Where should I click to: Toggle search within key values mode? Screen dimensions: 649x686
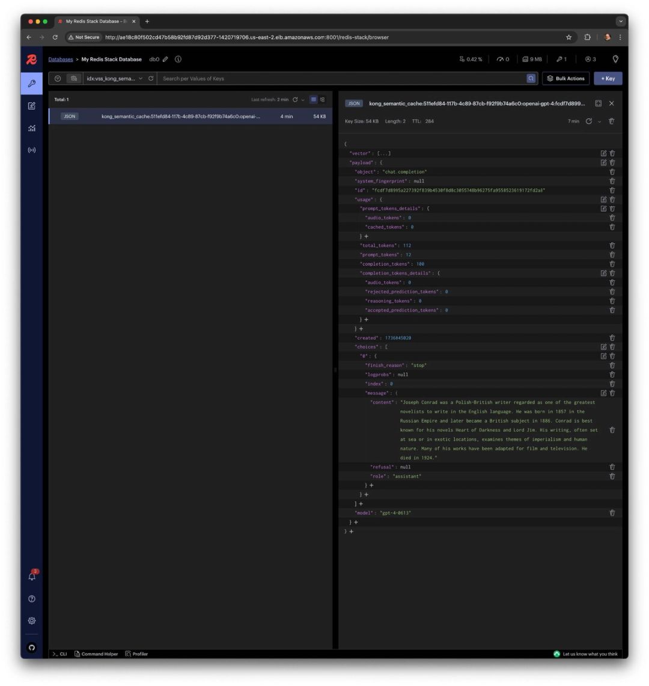point(73,78)
